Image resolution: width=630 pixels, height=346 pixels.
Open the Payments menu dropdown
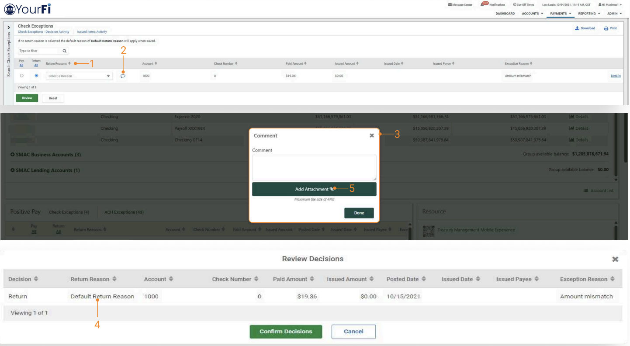click(x=561, y=14)
